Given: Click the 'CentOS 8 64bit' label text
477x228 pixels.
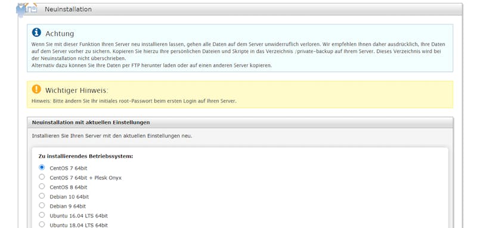Looking at the screenshot, I should pos(69,187).
